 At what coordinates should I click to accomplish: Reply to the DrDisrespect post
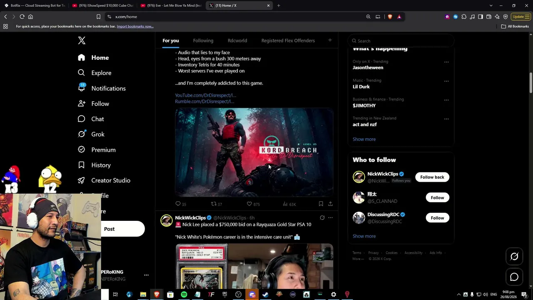pyautogui.click(x=181, y=204)
